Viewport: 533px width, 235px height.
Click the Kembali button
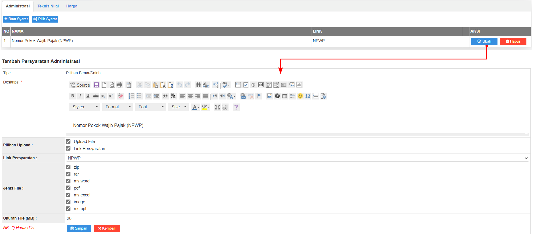[x=107, y=228]
